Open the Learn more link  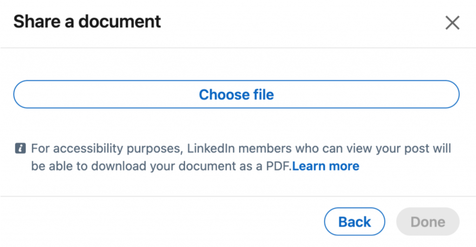tap(325, 166)
